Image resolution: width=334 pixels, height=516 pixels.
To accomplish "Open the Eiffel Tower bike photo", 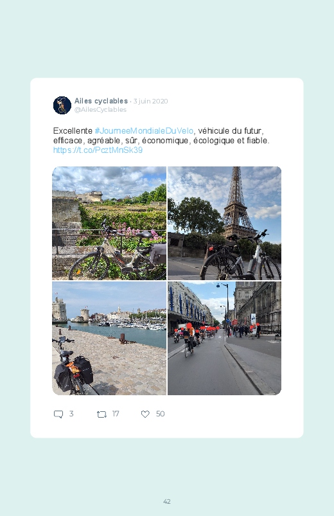I will tap(224, 223).
